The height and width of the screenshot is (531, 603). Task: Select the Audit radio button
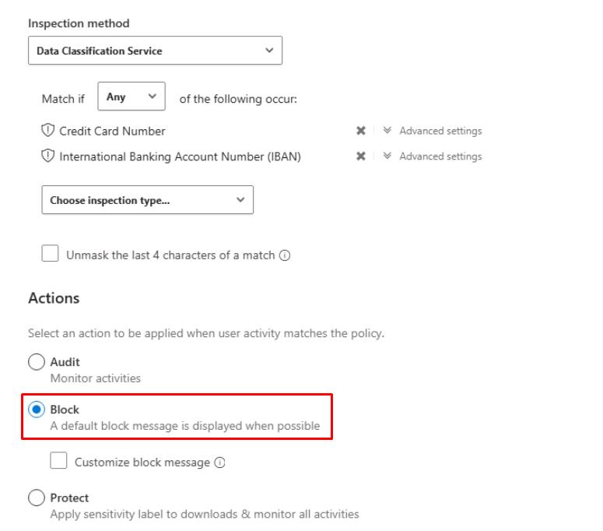(x=37, y=362)
